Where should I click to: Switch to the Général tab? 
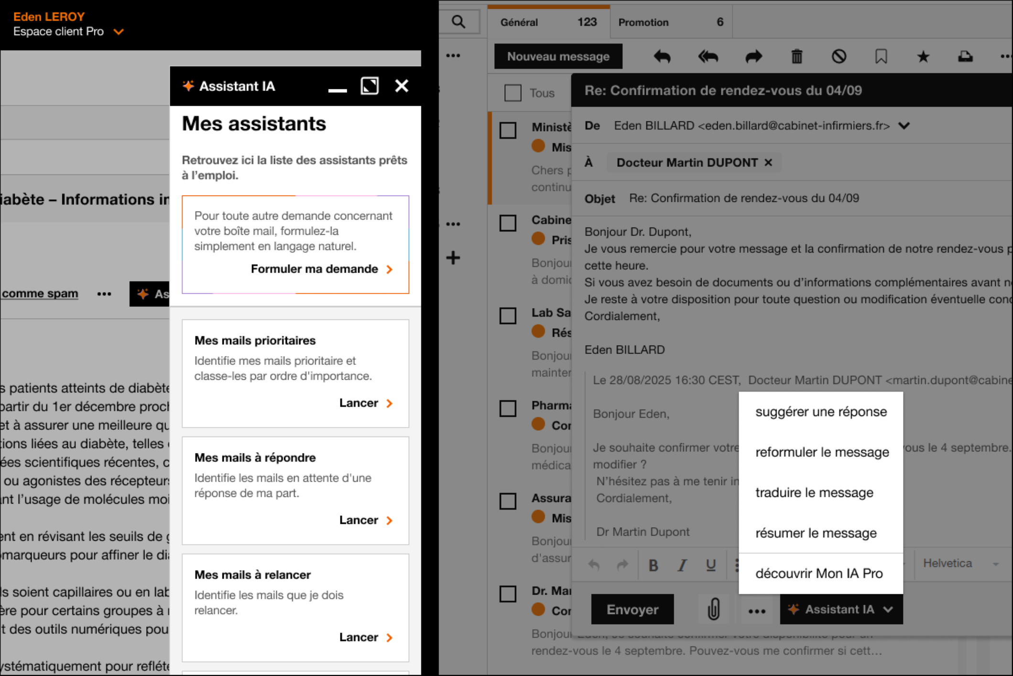549,22
